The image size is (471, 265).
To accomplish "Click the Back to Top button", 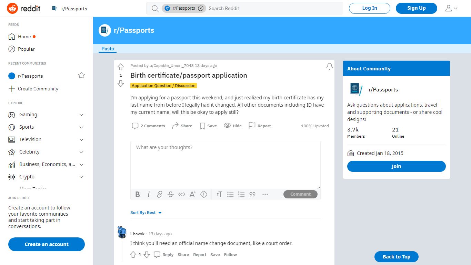I will (397, 257).
